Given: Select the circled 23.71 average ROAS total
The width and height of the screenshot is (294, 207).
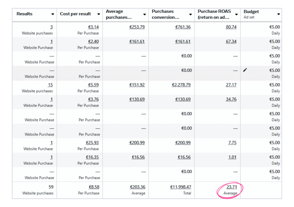Looking at the screenshot, I should point(231,187).
